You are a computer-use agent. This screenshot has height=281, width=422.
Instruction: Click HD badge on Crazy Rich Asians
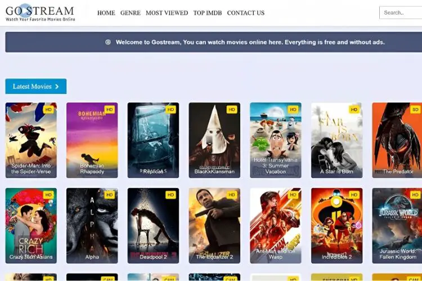[48, 195]
